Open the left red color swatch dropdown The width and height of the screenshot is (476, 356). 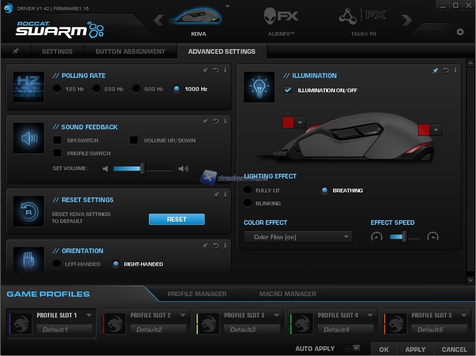coord(300,122)
